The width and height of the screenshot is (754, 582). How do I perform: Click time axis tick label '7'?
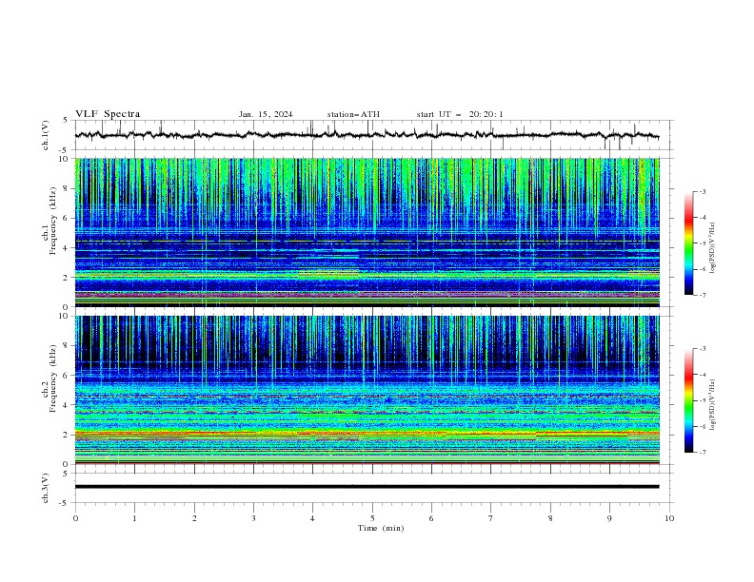tap(491, 518)
